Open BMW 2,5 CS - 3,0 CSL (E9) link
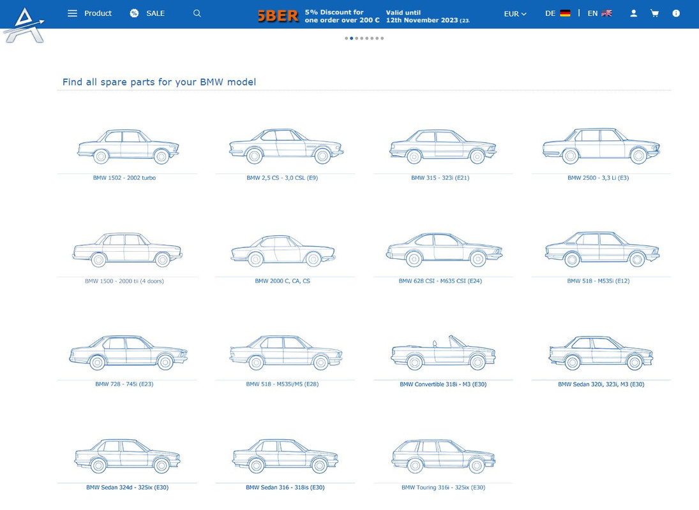This screenshot has width=699, height=510. pyautogui.click(x=282, y=178)
